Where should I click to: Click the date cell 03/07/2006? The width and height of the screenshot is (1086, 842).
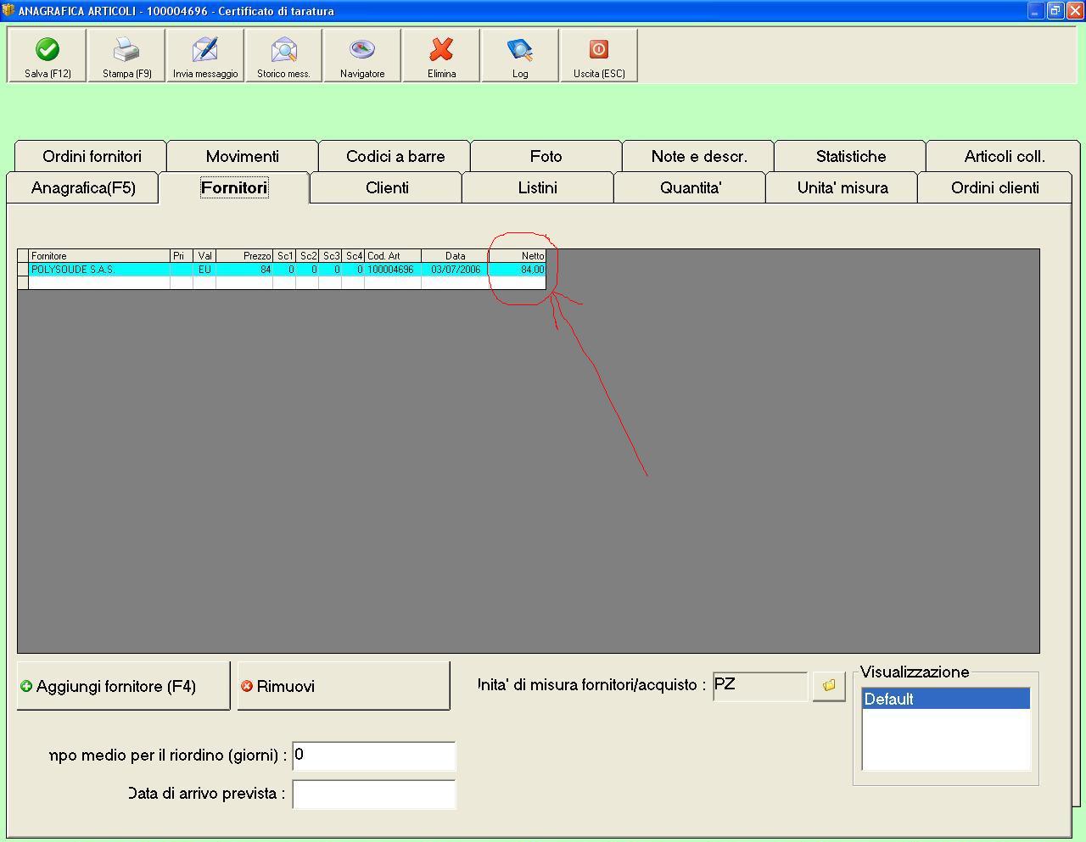pyautogui.click(x=456, y=270)
